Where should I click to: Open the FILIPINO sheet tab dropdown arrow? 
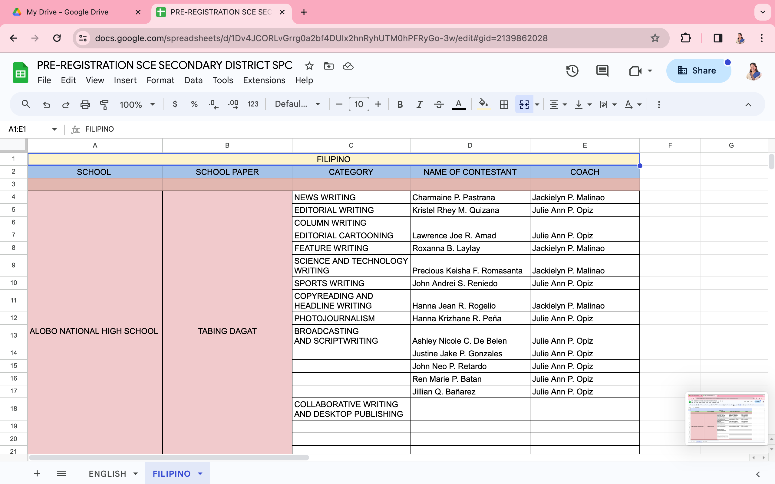coord(200,474)
